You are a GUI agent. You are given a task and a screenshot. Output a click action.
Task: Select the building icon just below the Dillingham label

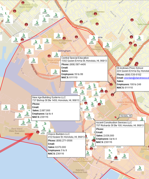click(x=56, y=55)
